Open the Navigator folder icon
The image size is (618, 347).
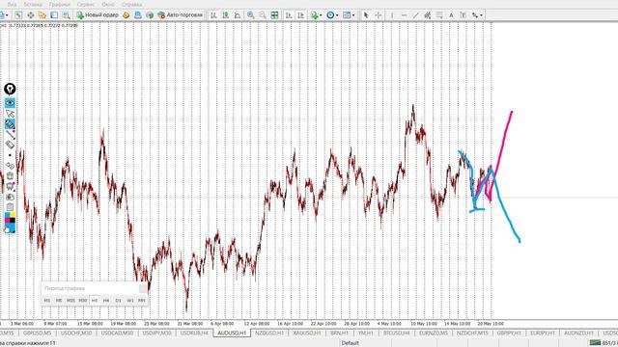(x=42, y=15)
